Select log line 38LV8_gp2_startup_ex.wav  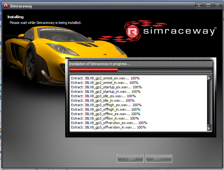coord(106,87)
